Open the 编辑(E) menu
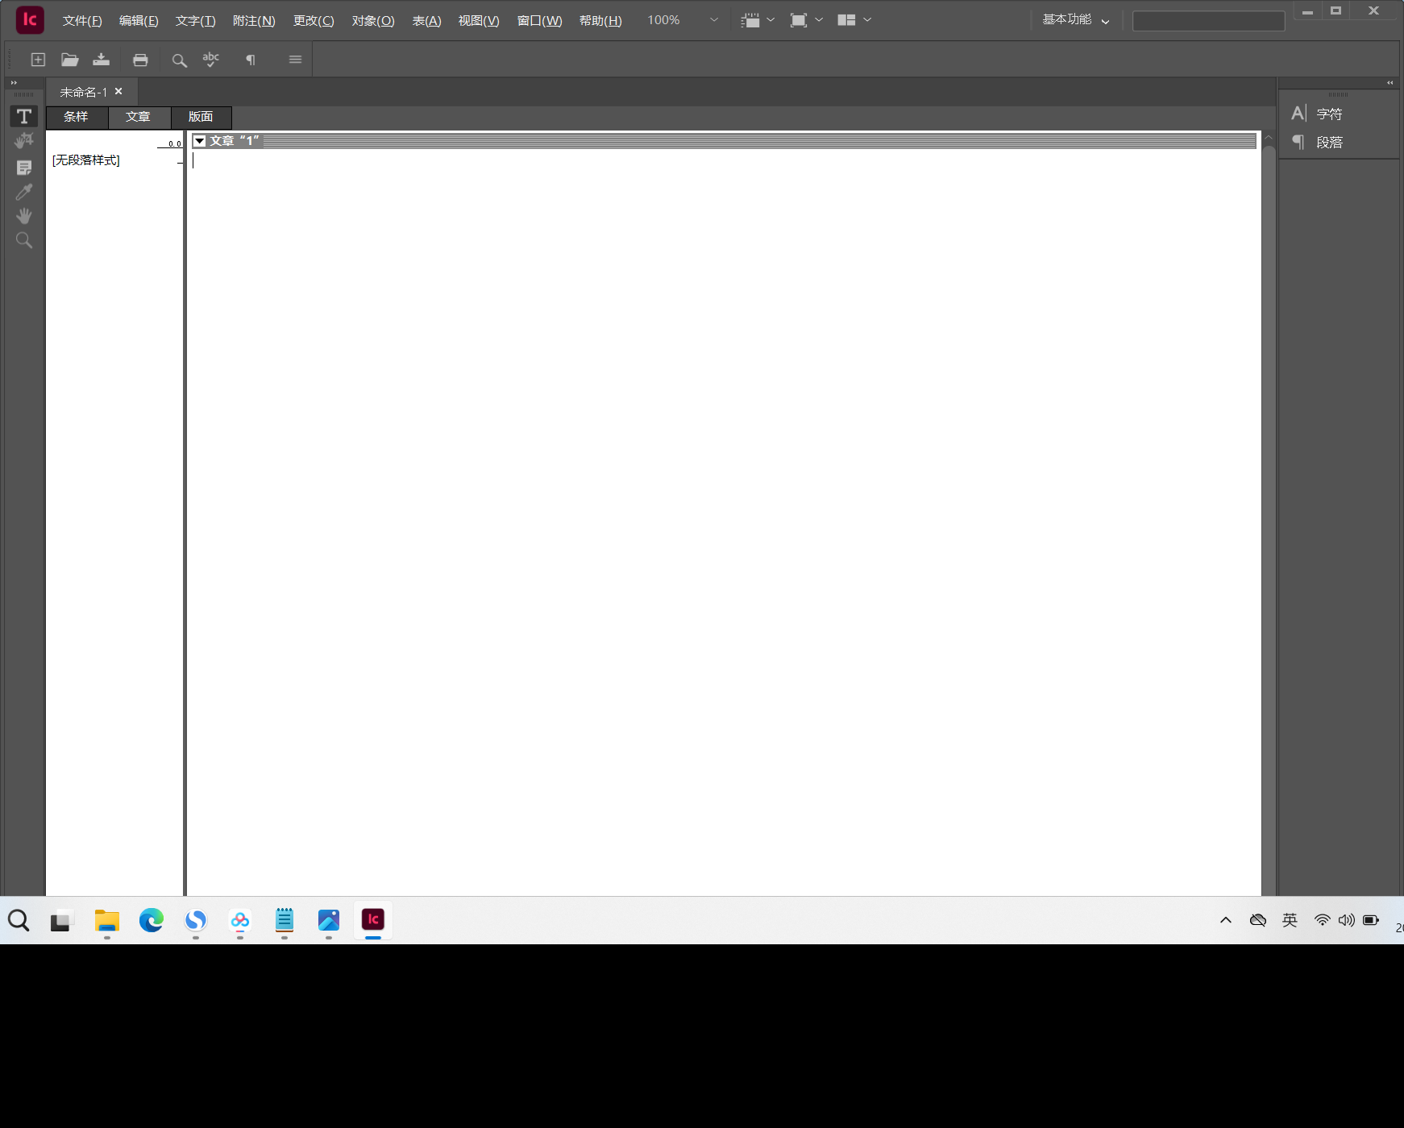 tap(139, 21)
